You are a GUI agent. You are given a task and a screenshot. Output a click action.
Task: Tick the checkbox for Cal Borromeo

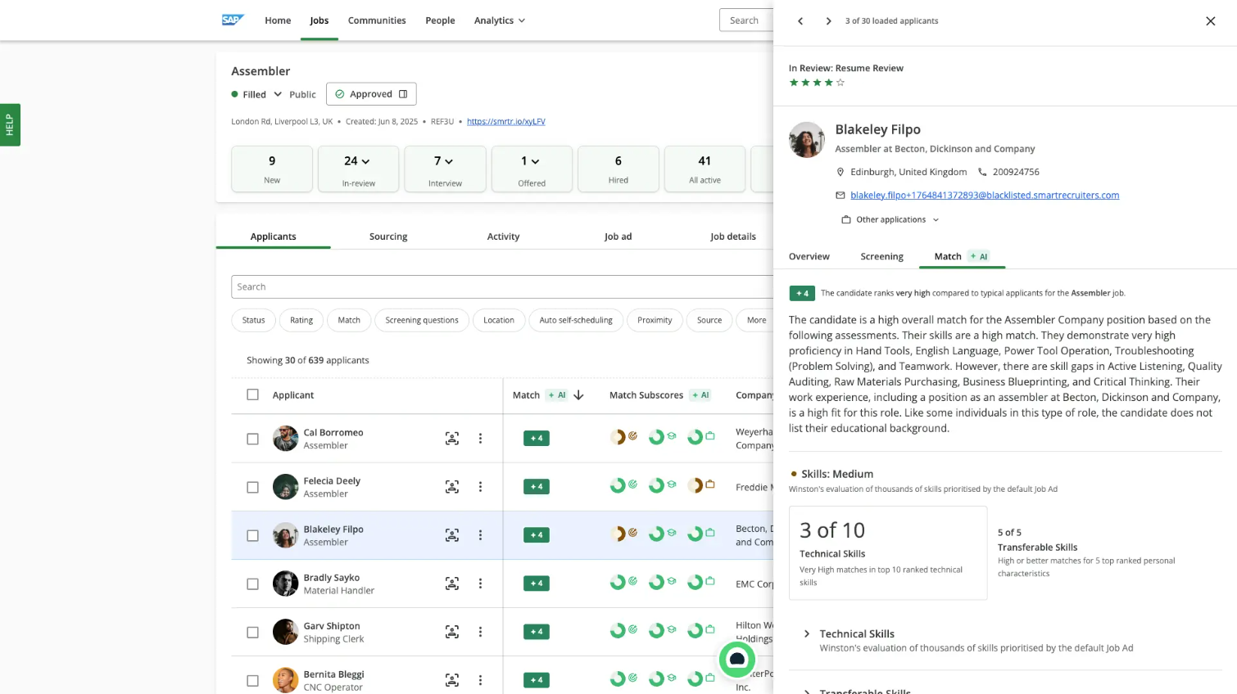[x=252, y=439]
